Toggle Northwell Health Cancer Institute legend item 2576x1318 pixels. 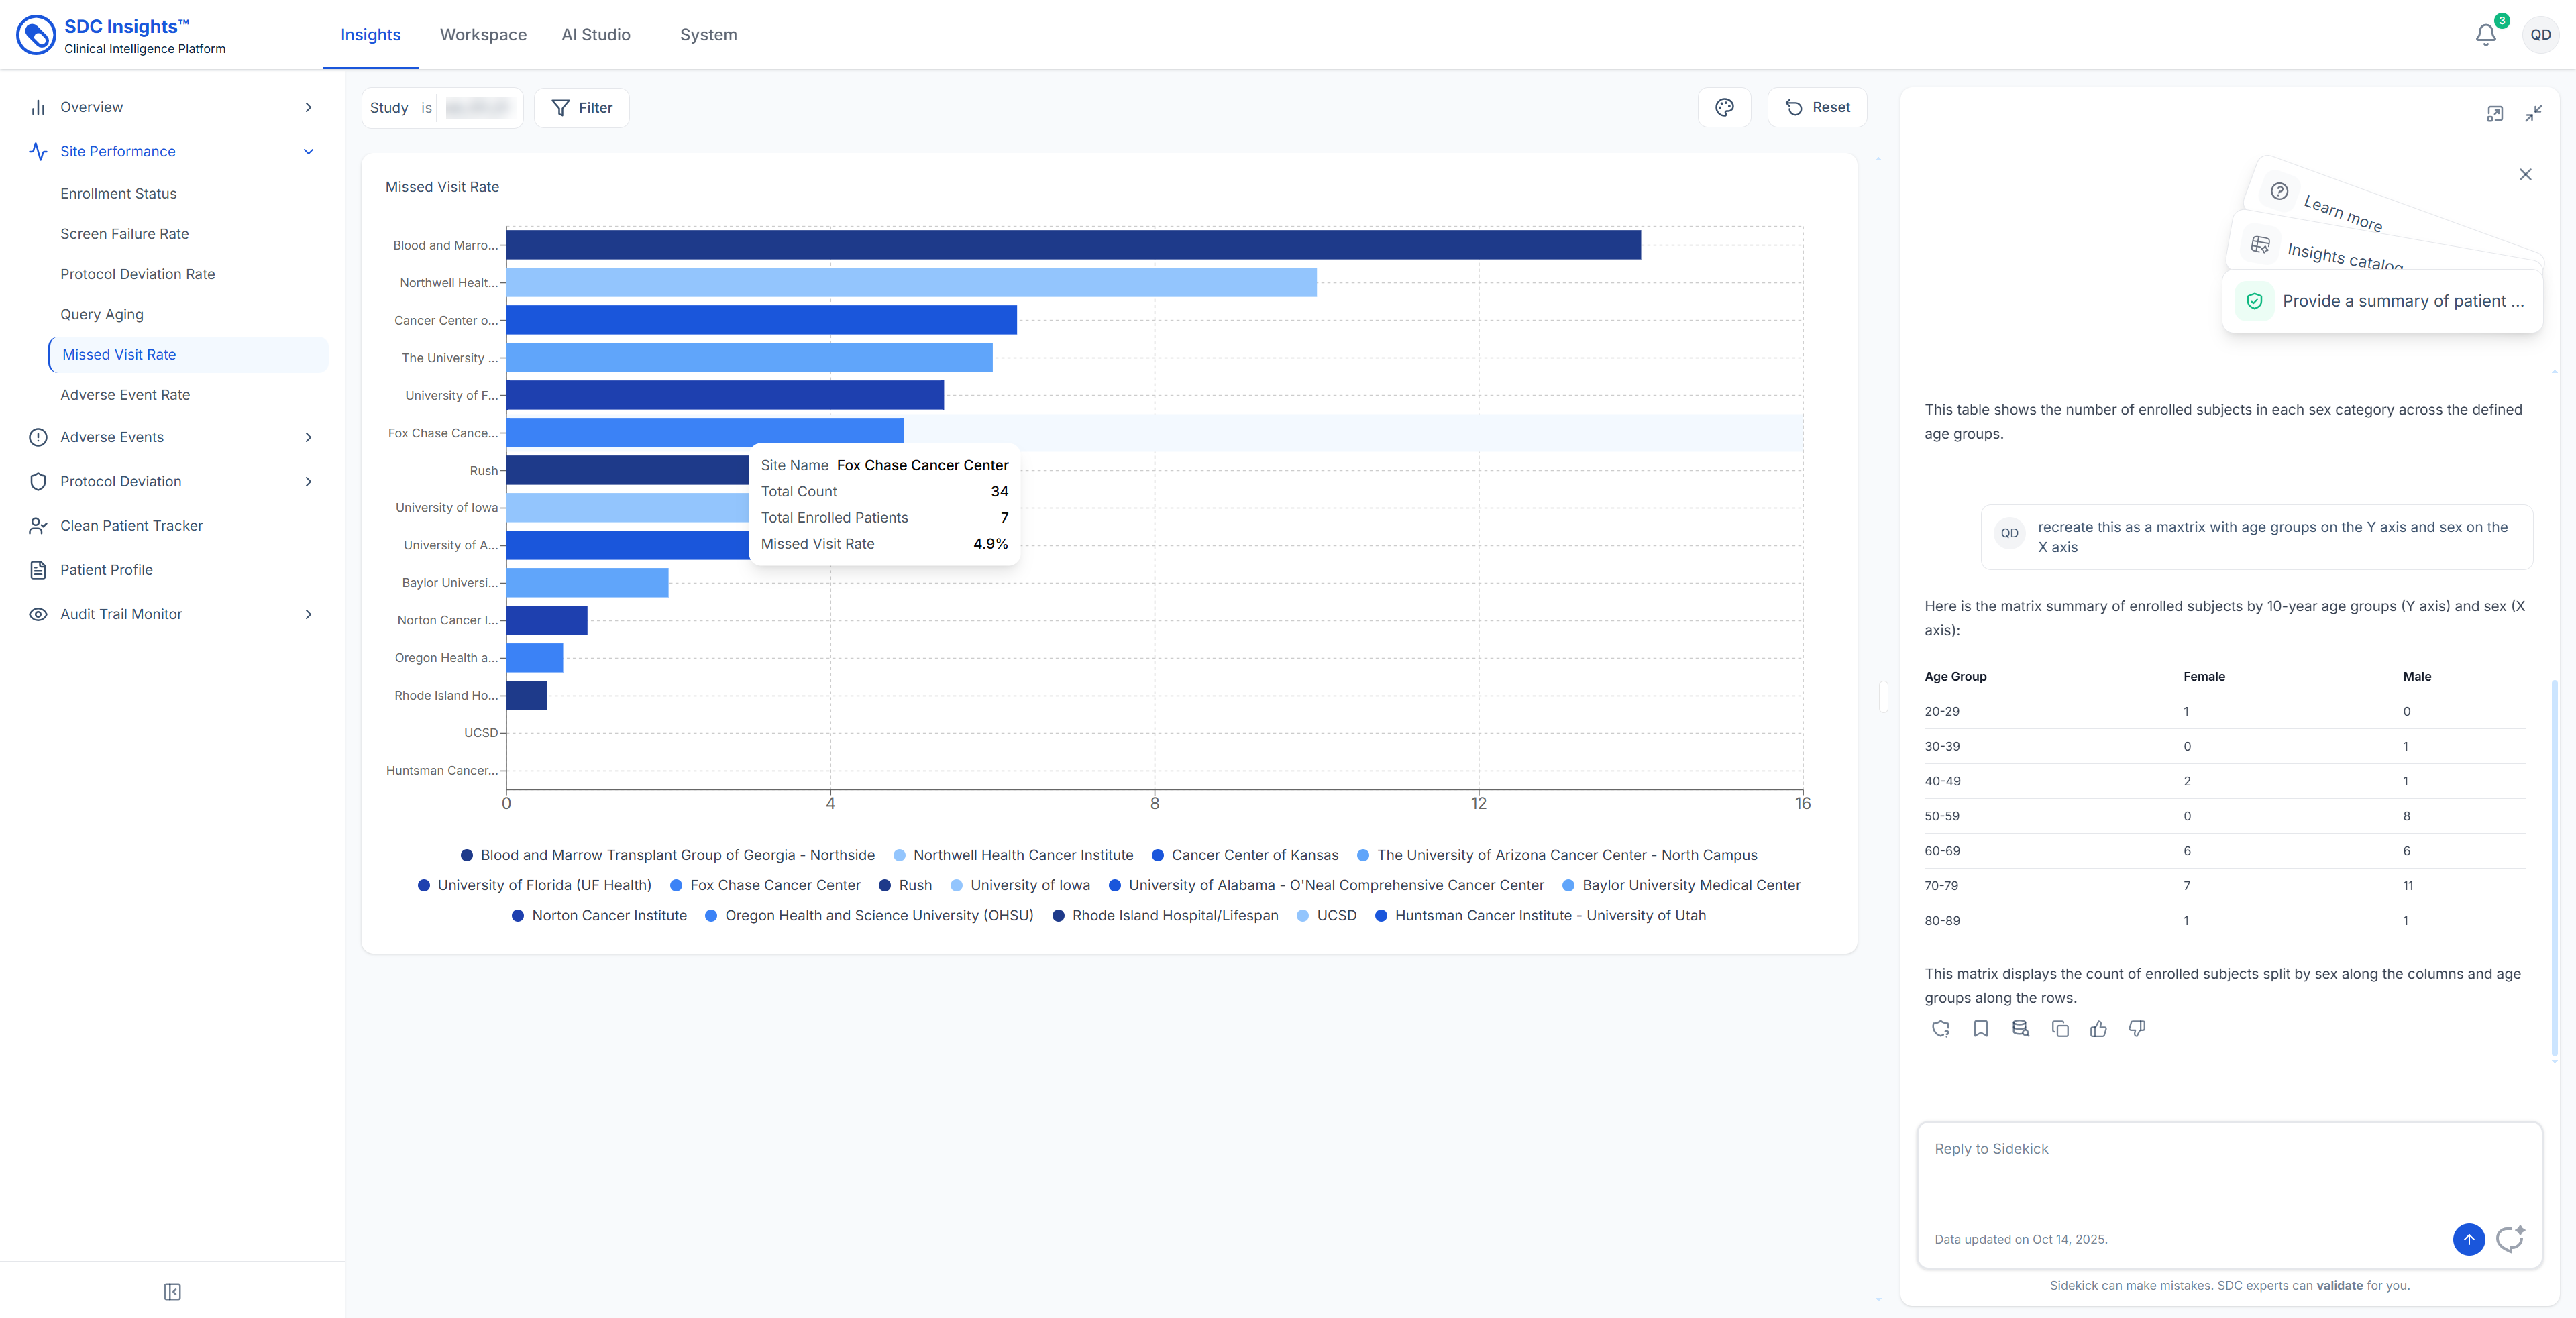point(1013,855)
